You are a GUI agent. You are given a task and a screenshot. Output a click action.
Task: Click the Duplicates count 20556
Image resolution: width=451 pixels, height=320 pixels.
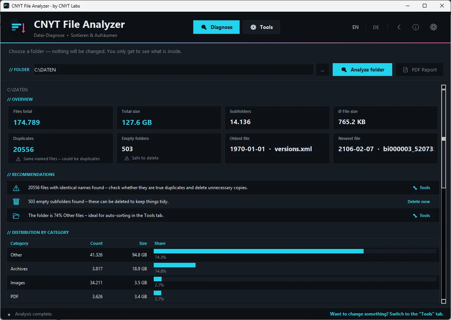24,150
